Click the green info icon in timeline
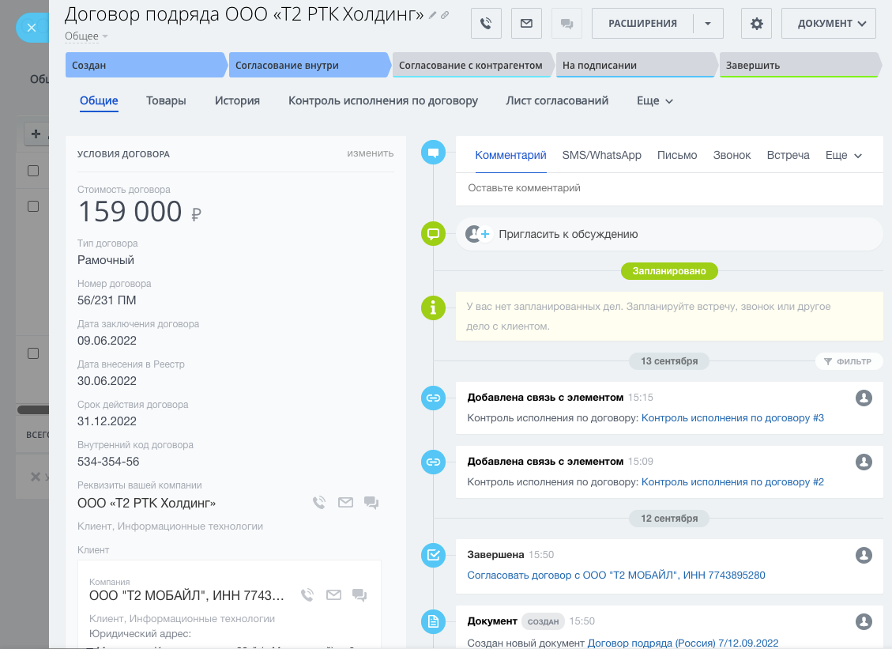 [x=433, y=308]
